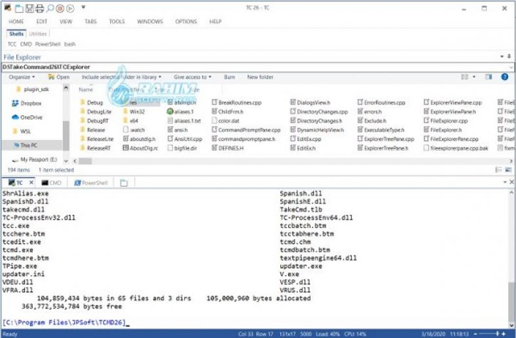Open the VIEW ribbon tab
The image size is (516, 338).
66,22
